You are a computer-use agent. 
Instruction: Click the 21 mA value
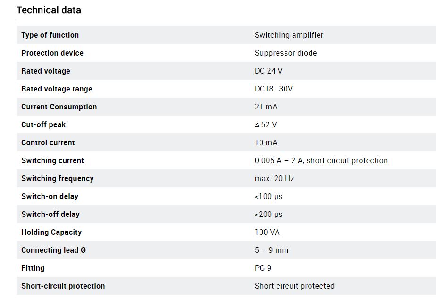(x=266, y=107)
